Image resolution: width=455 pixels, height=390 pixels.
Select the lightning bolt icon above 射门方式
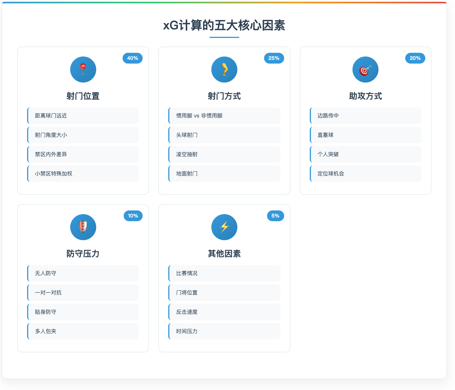click(224, 69)
